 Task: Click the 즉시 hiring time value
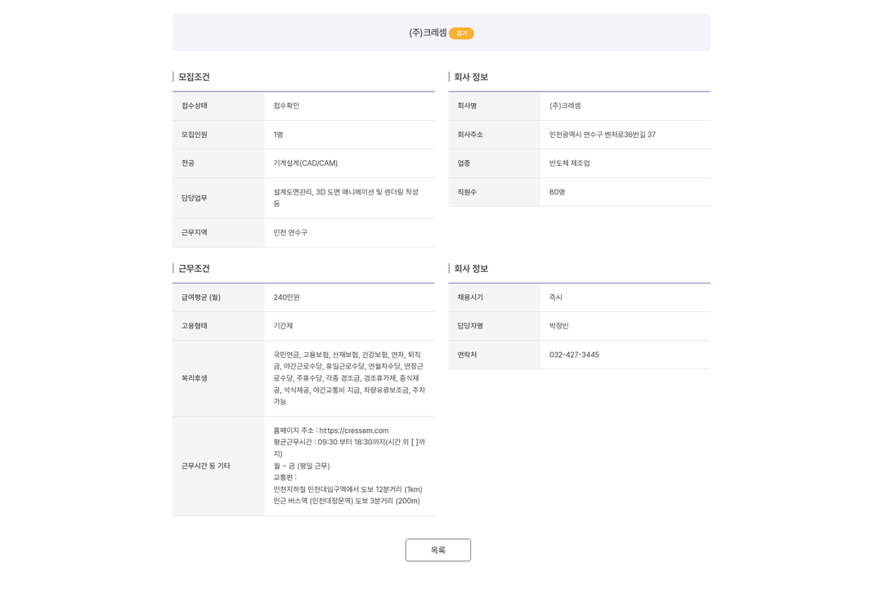point(555,297)
